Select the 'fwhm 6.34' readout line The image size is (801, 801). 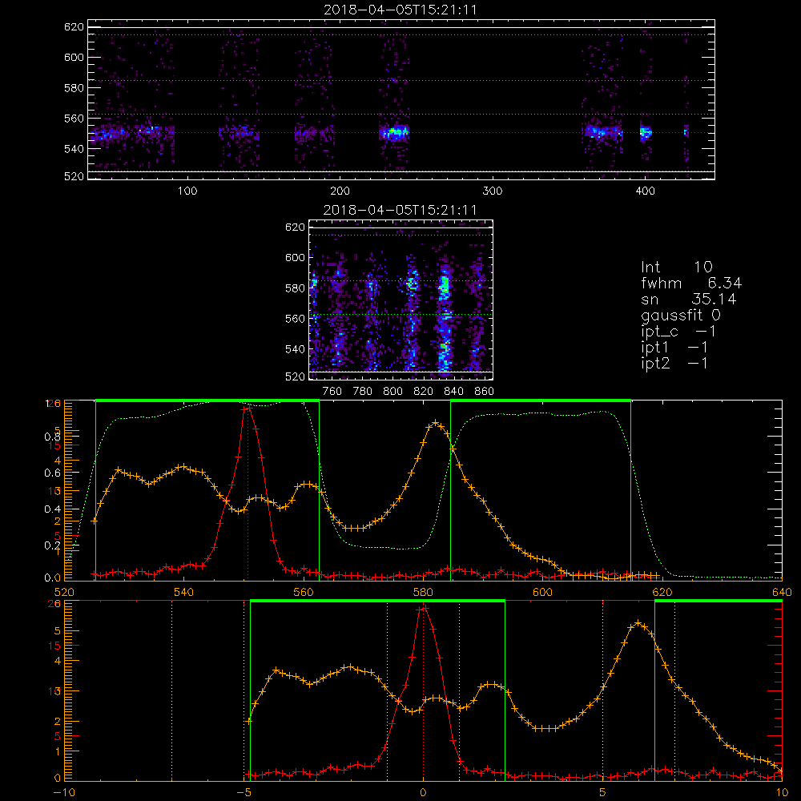[x=691, y=283]
